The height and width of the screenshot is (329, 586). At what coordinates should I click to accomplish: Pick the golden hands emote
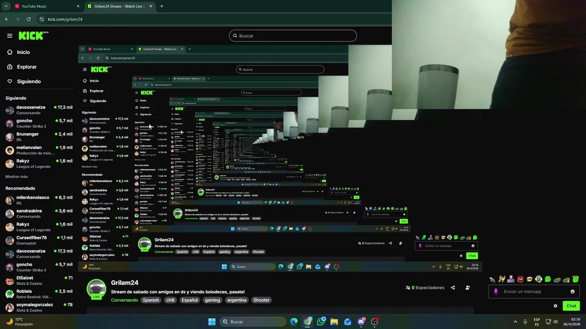click(502, 279)
